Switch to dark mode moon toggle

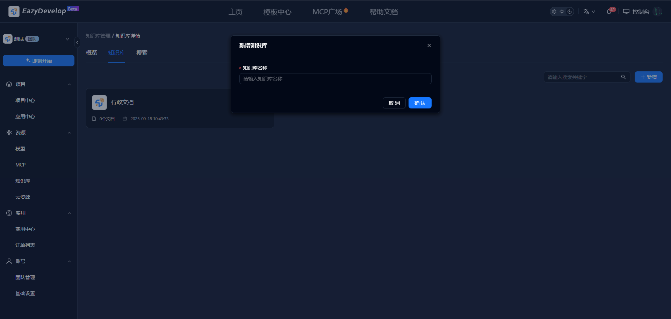(x=570, y=12)
